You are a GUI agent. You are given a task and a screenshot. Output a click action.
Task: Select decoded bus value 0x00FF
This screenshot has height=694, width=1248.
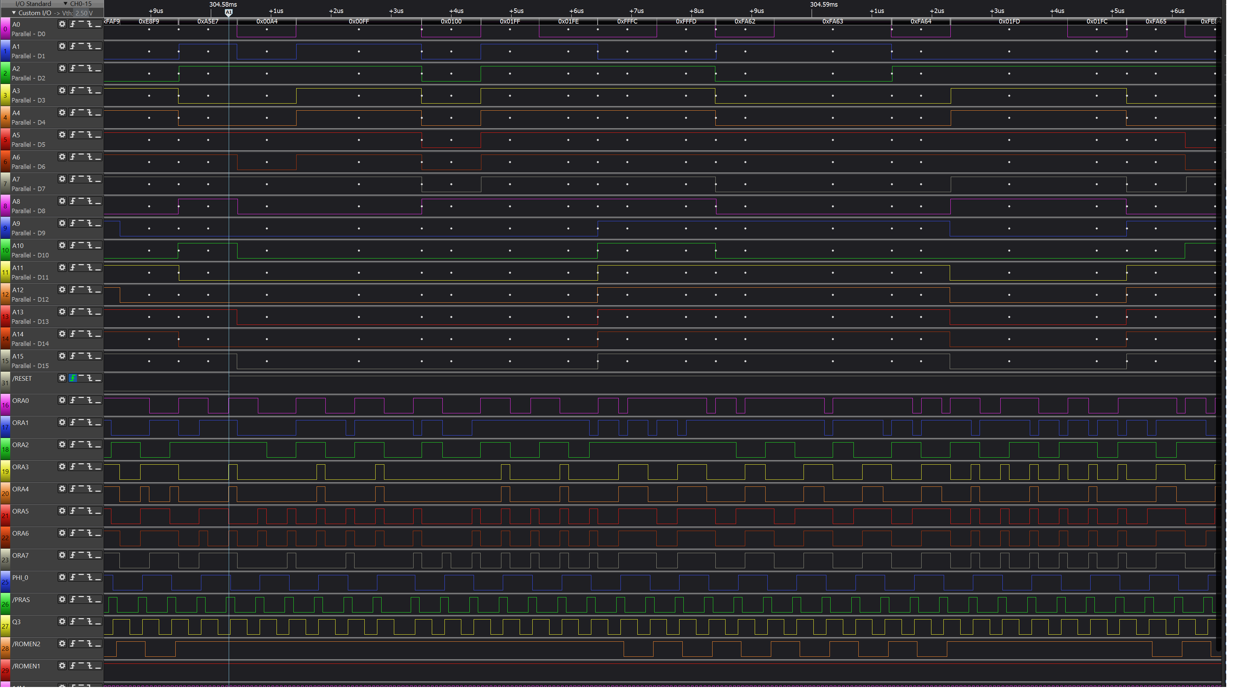click(359, 21)
